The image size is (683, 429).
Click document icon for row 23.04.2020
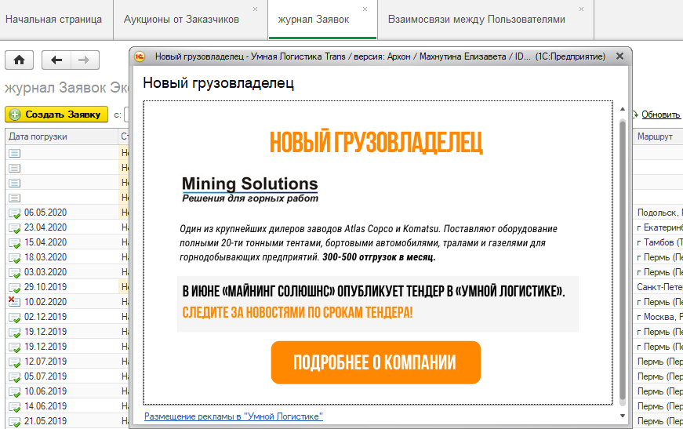click(15, 227)
